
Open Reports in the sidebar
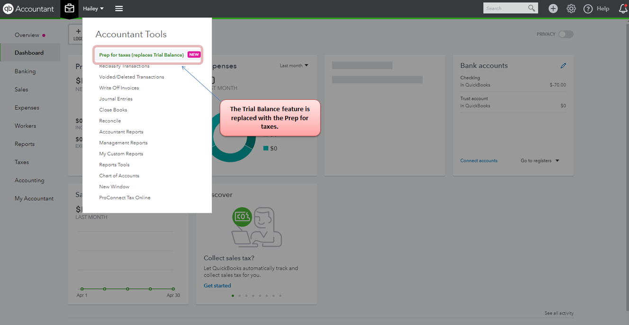click(x=25, y=144)
